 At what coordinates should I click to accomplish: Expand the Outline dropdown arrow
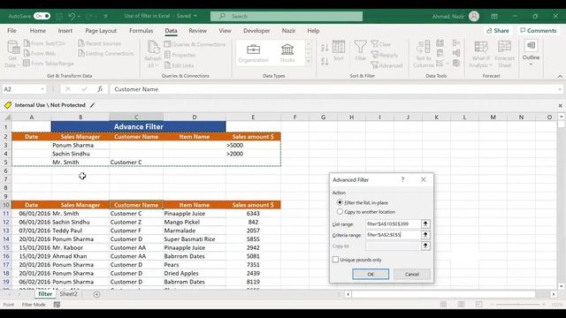click(x=531, y=64)
